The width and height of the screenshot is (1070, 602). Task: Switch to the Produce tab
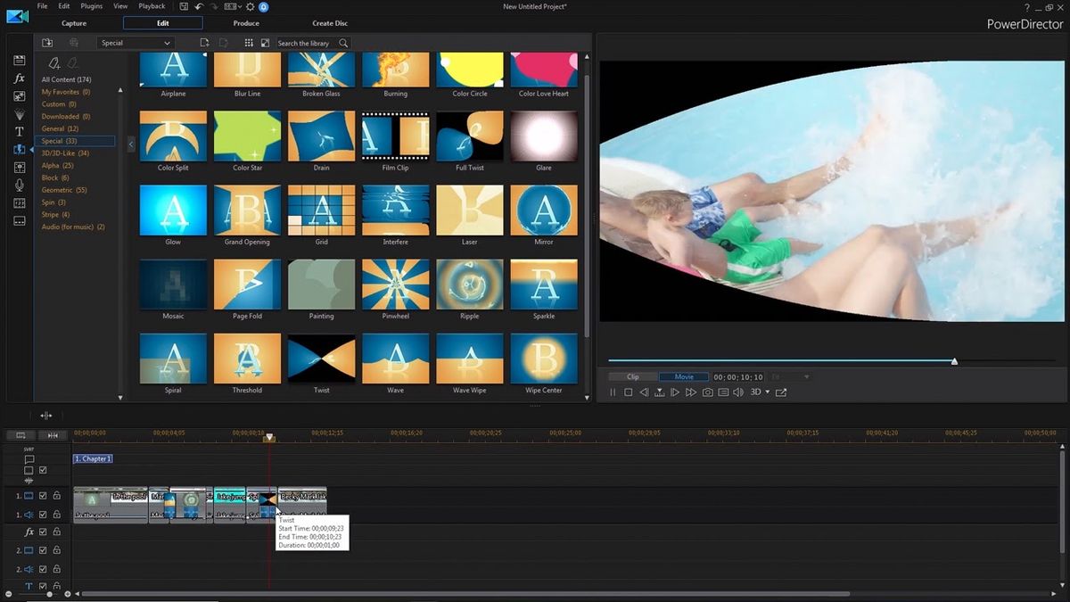coord(246,23)
